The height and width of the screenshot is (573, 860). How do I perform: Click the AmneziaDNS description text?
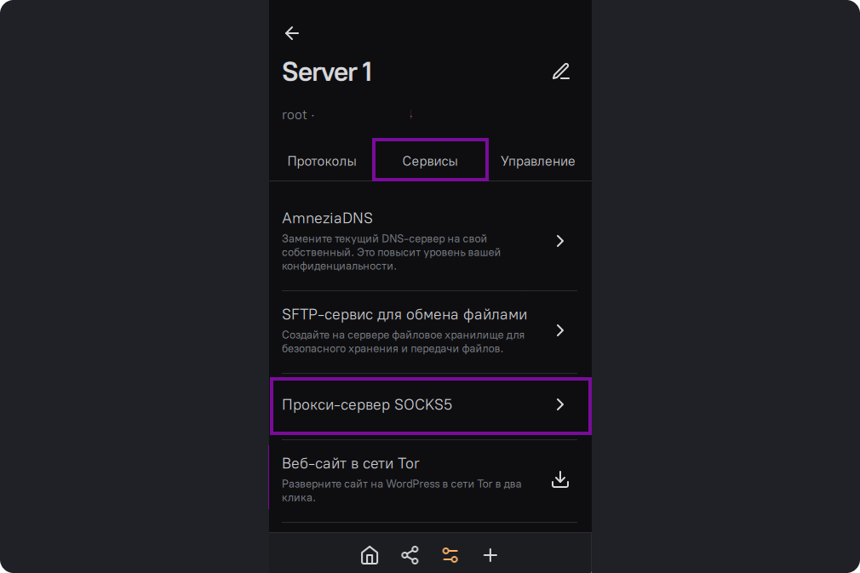pyautogui.click(x=391, y=253)
